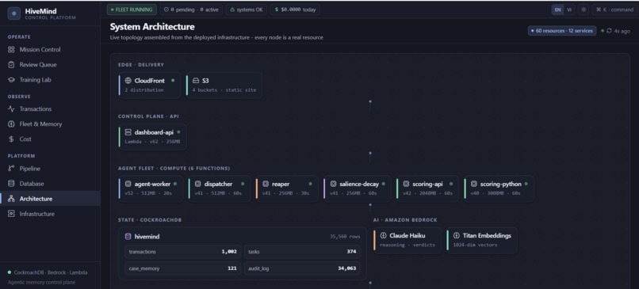Click the case_memory row showing 121
Image resolution: width=639 pixels, height=289 pixels.
(x=183, y=268)
